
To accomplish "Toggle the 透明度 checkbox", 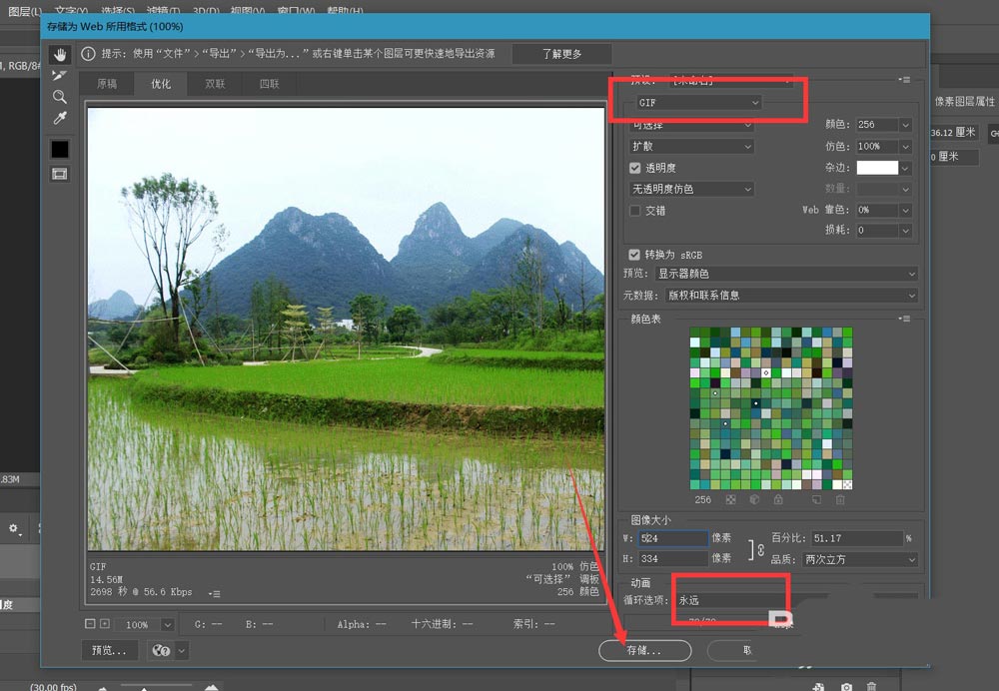I will point(634,168).
